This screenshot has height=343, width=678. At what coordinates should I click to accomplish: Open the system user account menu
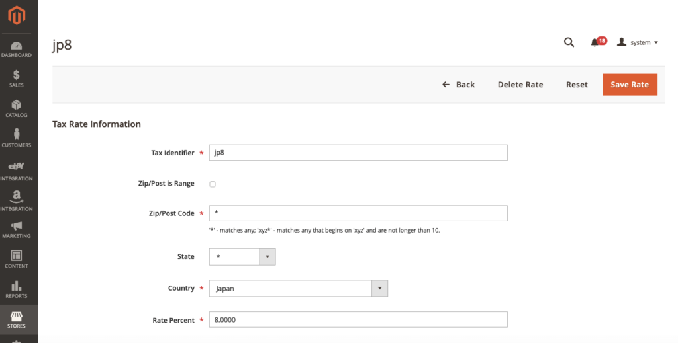tap(638, 42)
